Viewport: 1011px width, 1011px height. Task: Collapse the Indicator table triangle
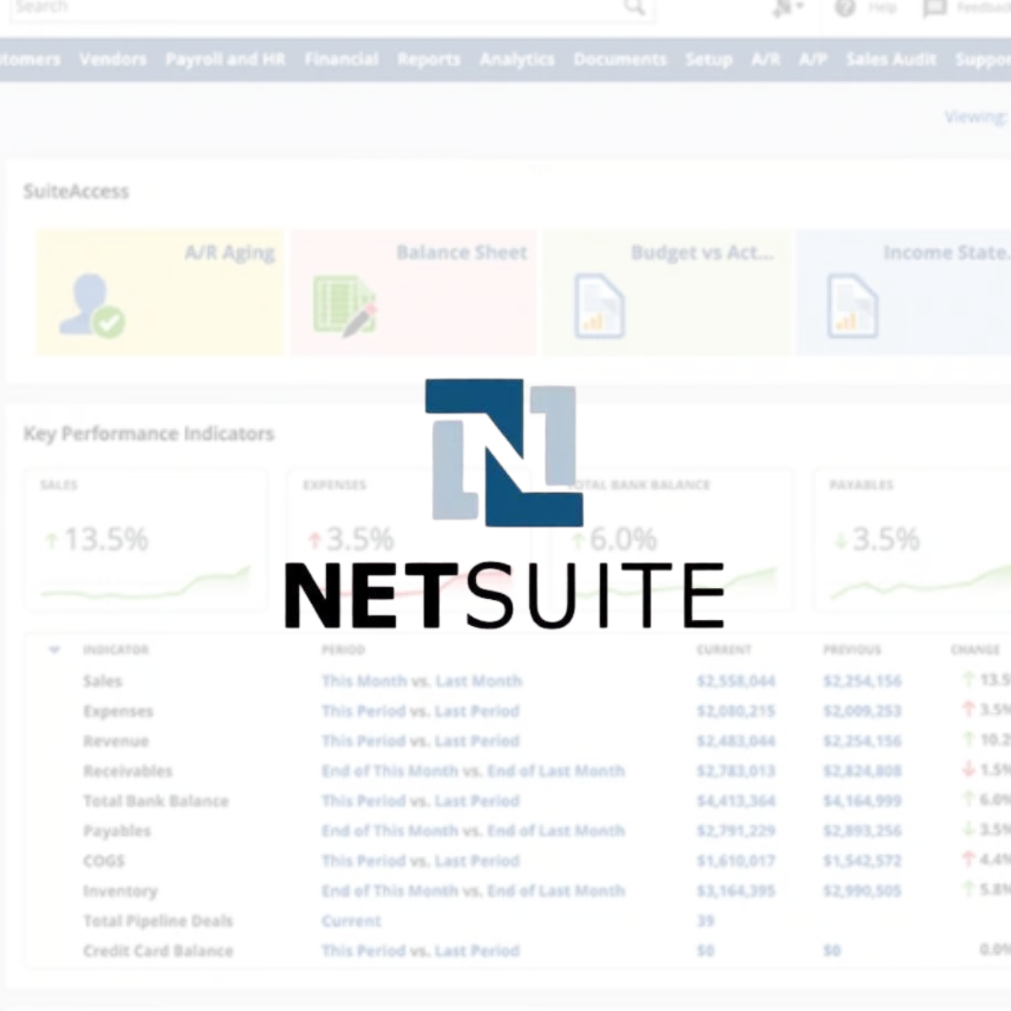click(x=55, y=650)
